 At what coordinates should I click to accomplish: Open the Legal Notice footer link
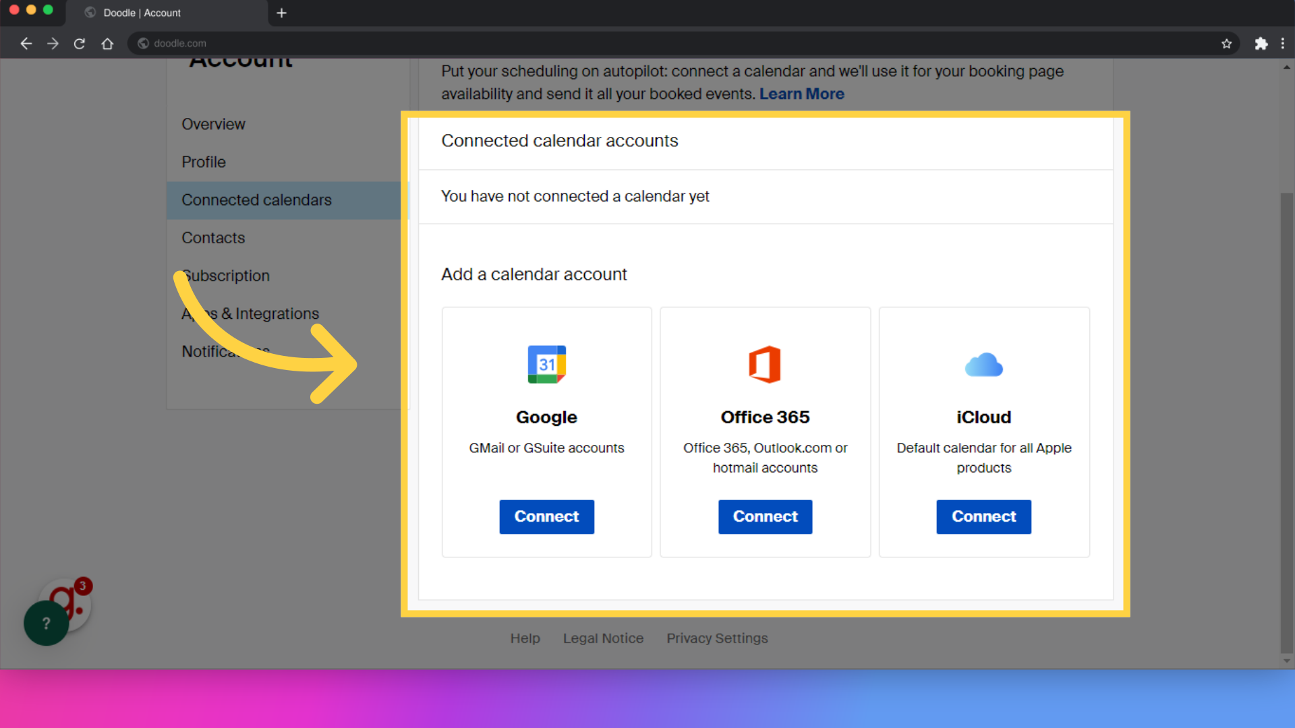(x=603, y=638)
